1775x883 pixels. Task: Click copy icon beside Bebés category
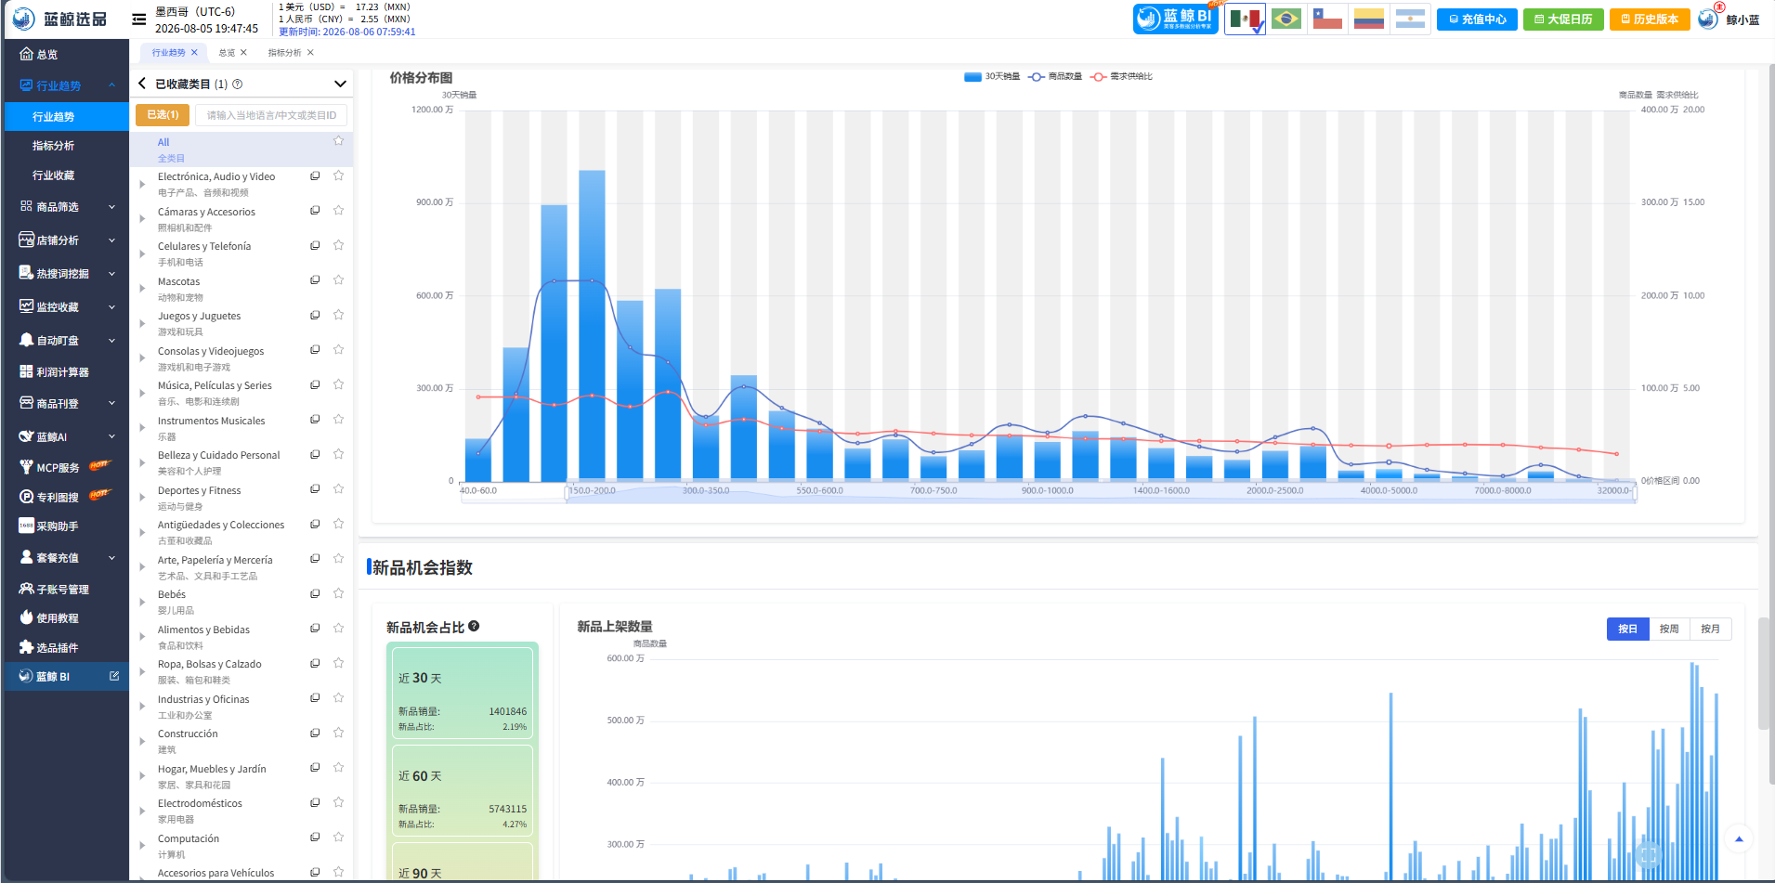[x=315, y=593]
